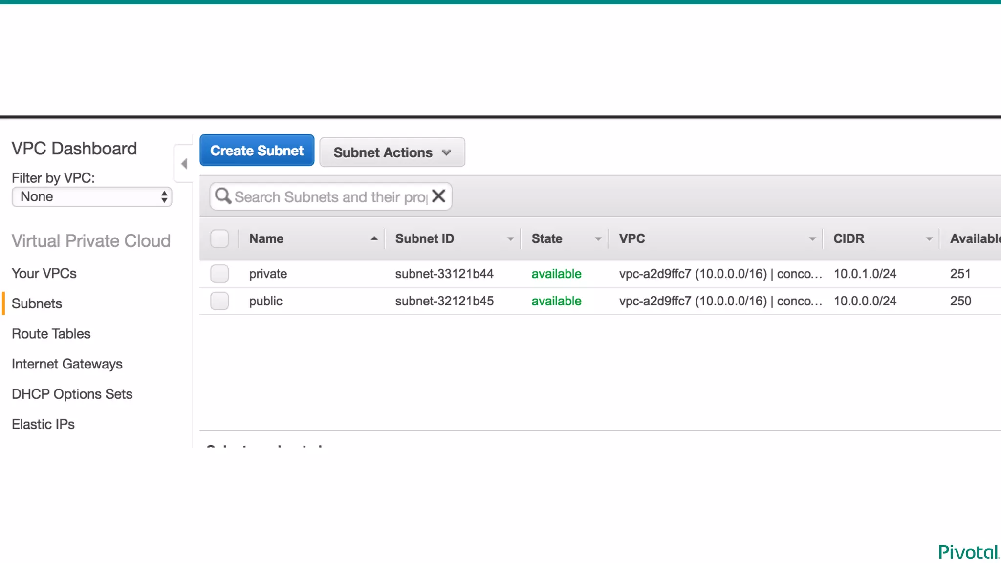1001x563 pixels.
Task: Open Internet Gateways page
Action: coord(67,364)
